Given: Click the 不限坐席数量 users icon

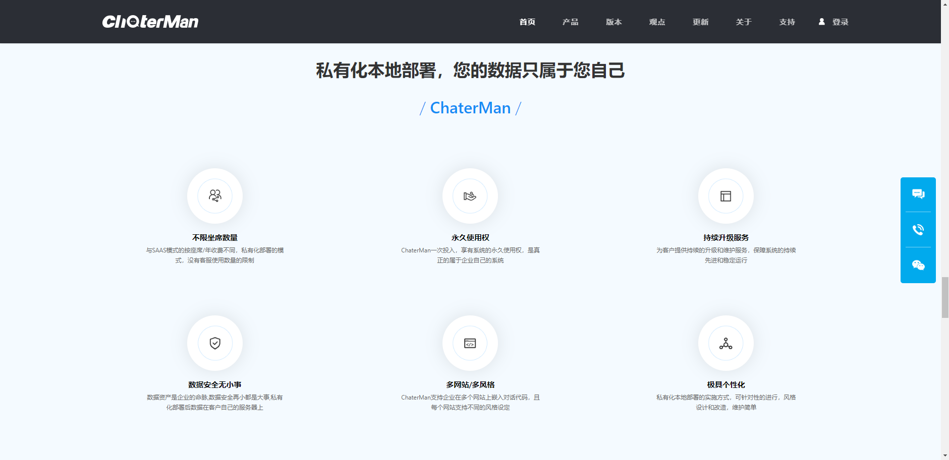Looking at the screenshot, I should tap(215, 195).
